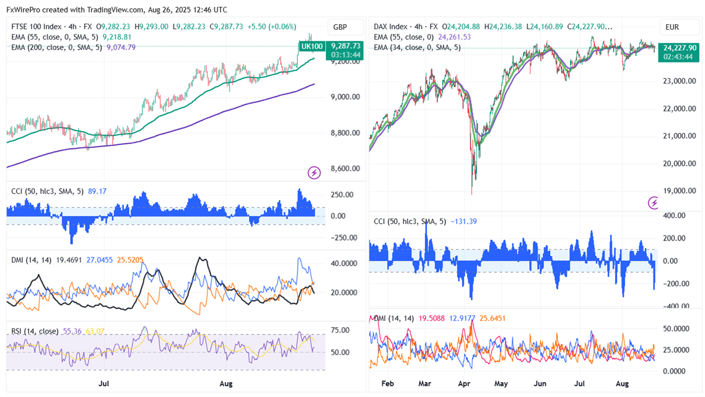Open the GBP currency selector
The height and width of the screenshot is (397, 705).
[340, 27]
